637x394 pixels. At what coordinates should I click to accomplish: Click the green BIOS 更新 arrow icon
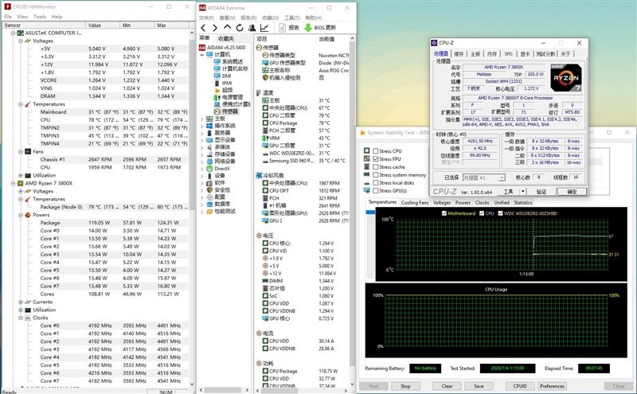[308, 28]
